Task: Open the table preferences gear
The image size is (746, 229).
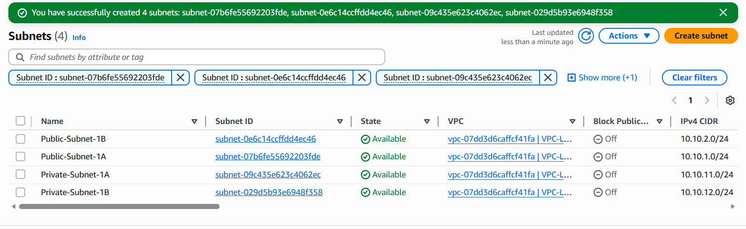Action: pyautogui.click(x=730, y=100)
